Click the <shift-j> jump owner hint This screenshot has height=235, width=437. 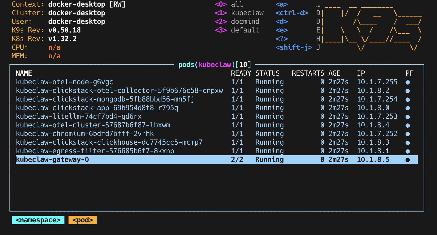(294, 47)
